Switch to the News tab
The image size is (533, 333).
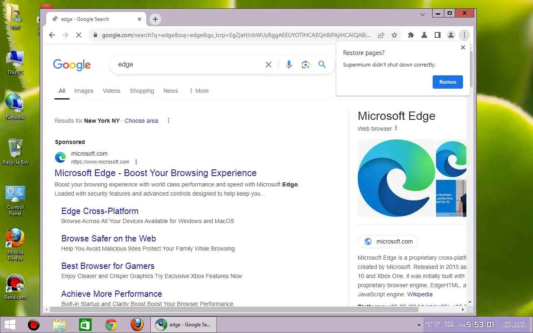pos(170,91)
